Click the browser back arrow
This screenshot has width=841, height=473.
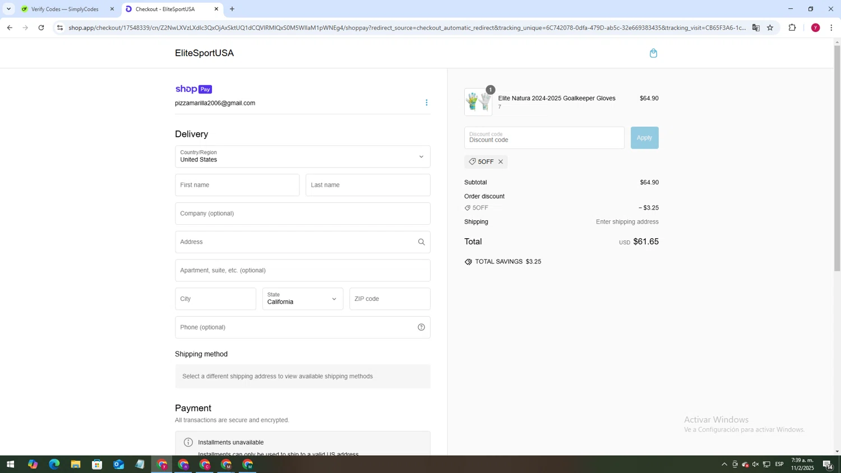pyautogui.click(x=10, y=27)
